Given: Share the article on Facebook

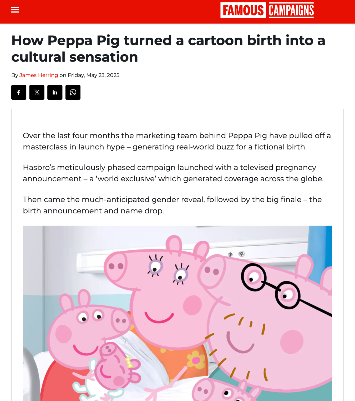Looking at the screenshot, I should (x=18, y=92).
